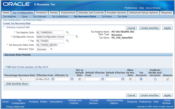Click the bottom Create Another button
The width and height of the screenshot is (175, 109).
coord(150,95)
